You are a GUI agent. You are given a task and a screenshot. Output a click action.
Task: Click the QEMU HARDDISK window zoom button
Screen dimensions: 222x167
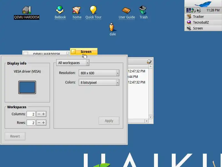[x=67, y=53]
